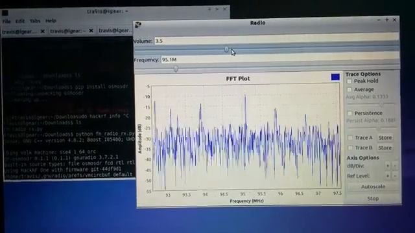415x233 pixels.
Task: Increase dB/Div with plus button
Action: (388, 166)
